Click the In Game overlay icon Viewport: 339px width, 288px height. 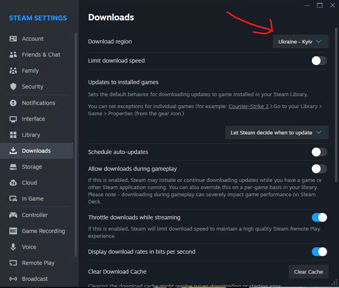pyautogui.click(x=13, y=199)
